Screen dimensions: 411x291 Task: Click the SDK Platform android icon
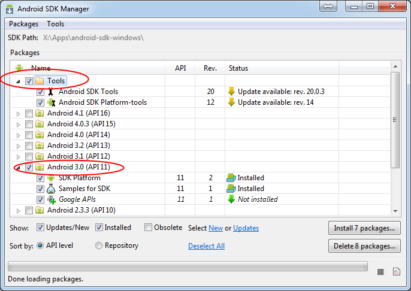pyautogui.click(x=51, y=178)
